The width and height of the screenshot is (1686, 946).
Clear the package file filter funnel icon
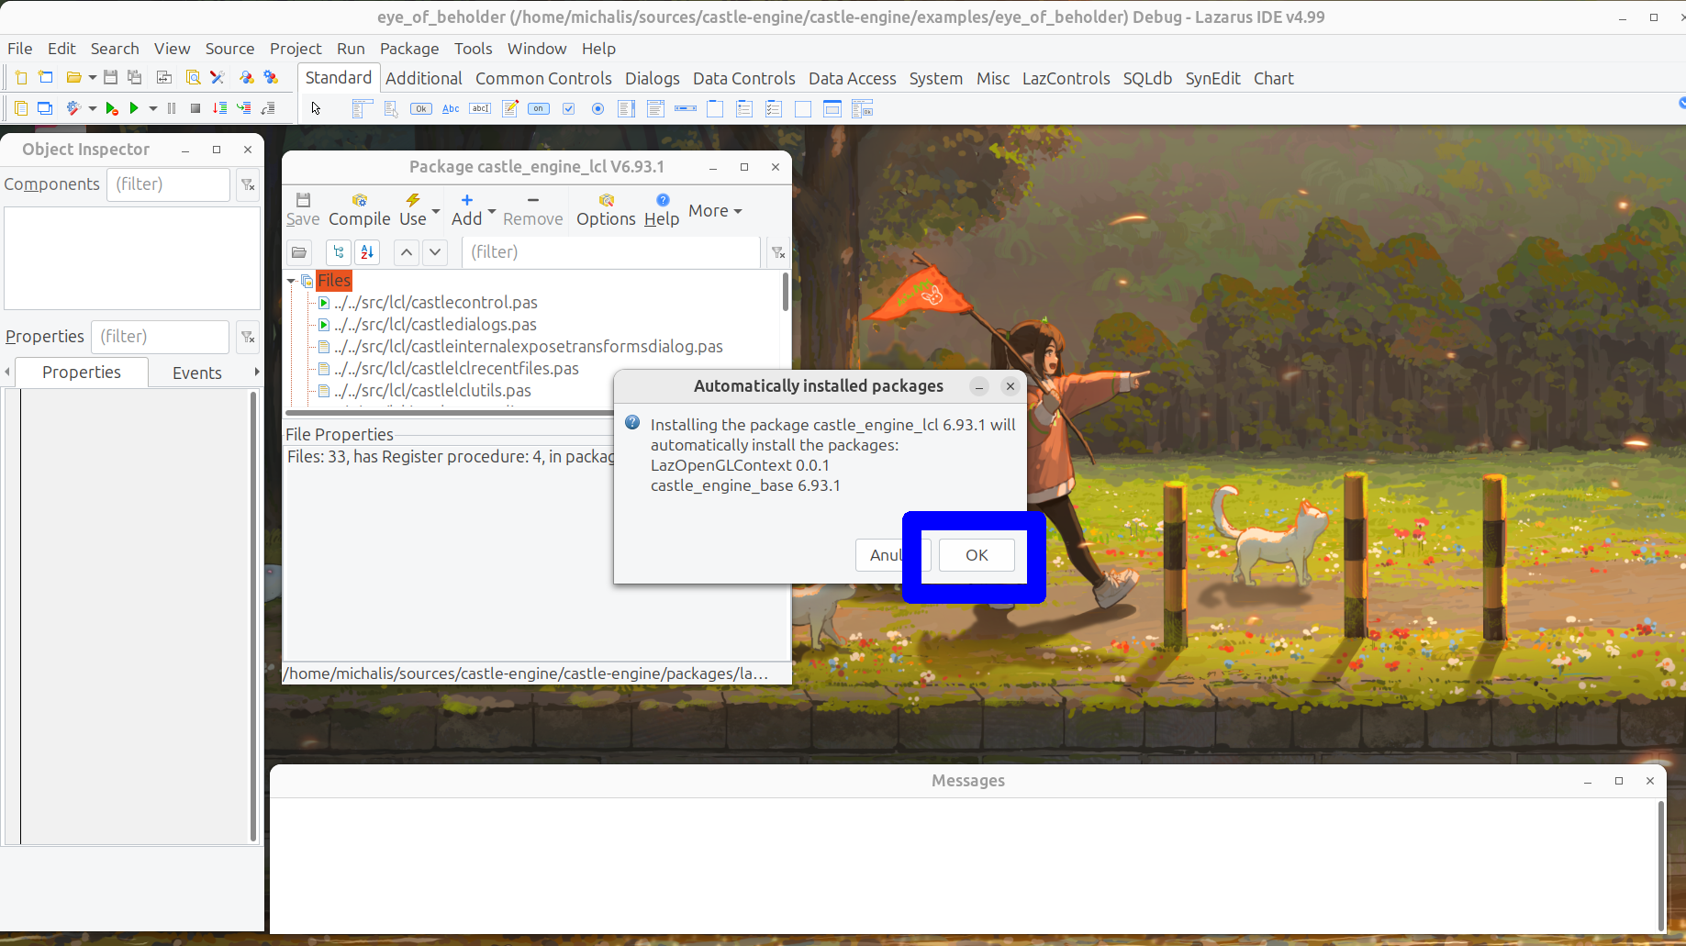tap(778, 251)
